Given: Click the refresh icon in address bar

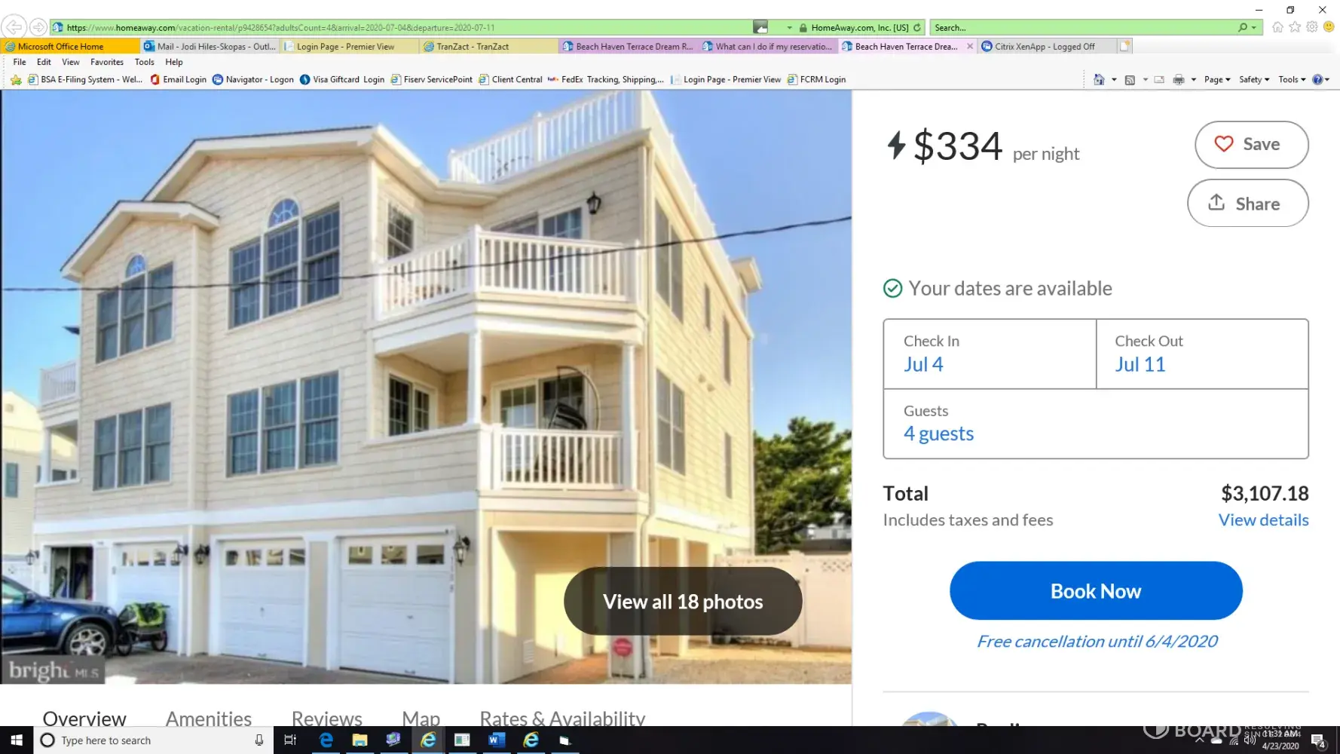Looking at the screenshot, I should tap(917, 28).
